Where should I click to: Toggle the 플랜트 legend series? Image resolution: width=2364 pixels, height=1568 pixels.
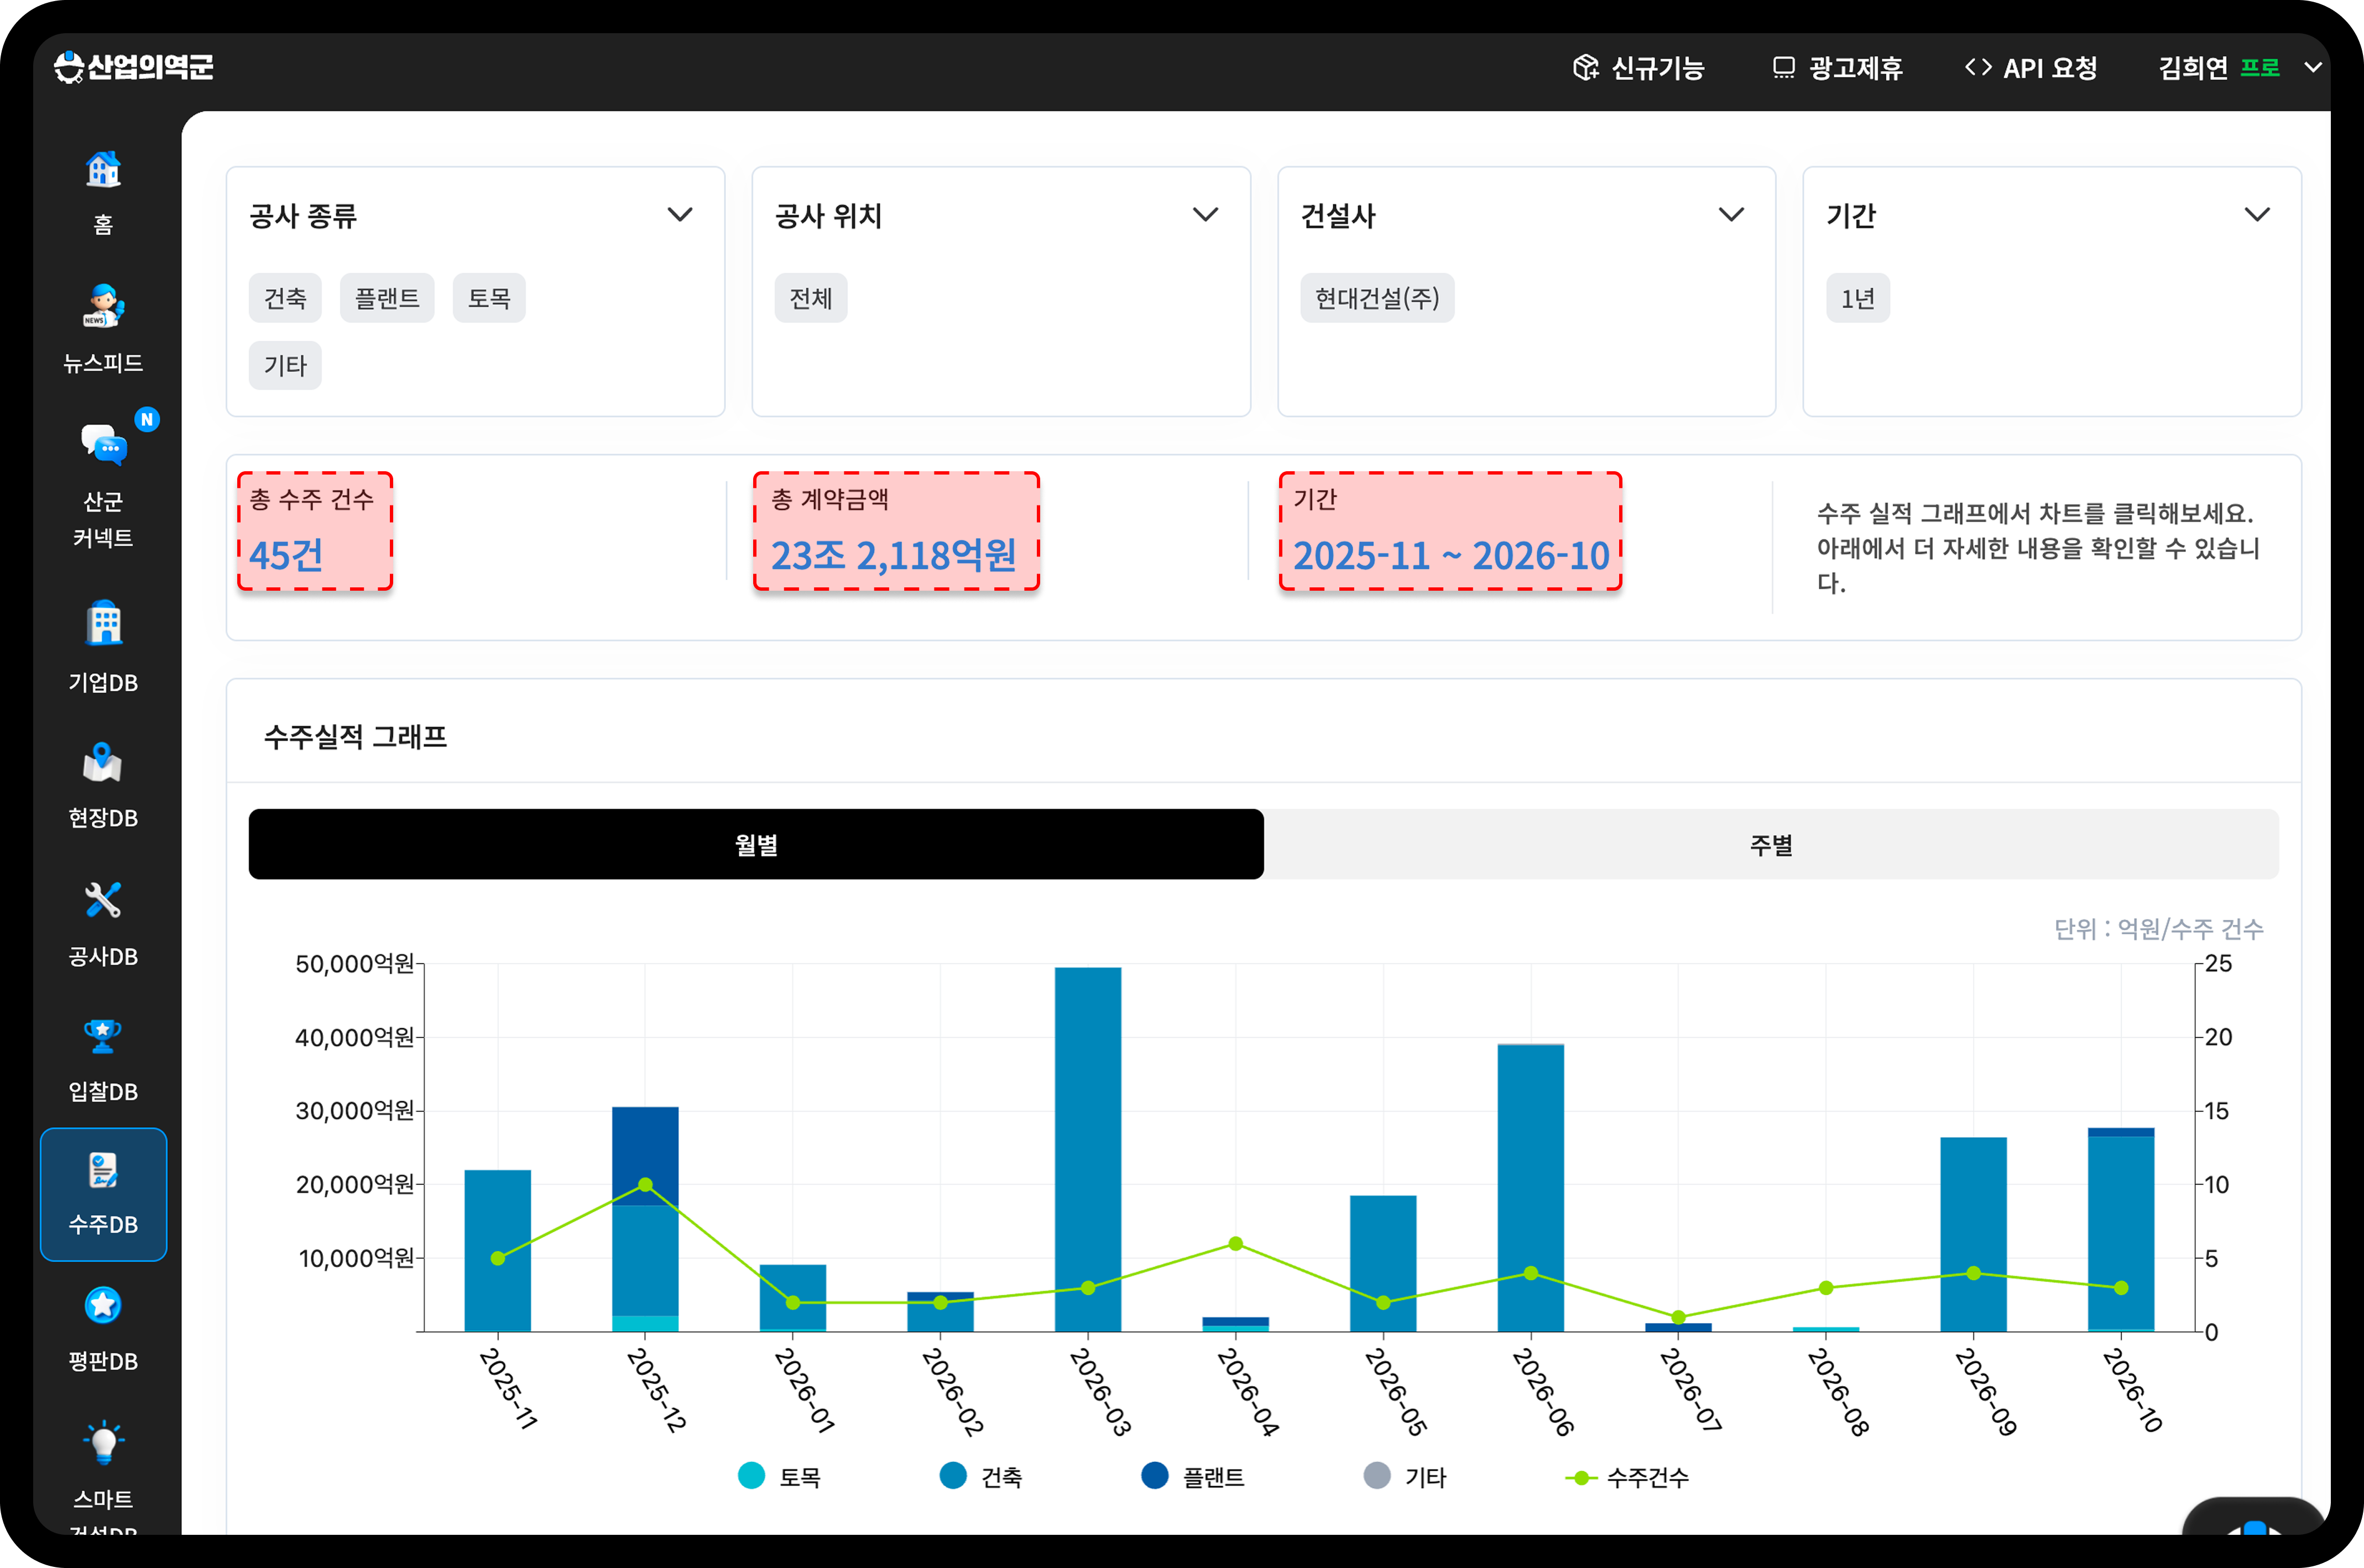coord(1192,1477)
